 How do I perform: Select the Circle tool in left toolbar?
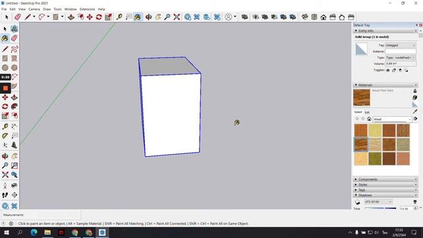tap(5, 67)
